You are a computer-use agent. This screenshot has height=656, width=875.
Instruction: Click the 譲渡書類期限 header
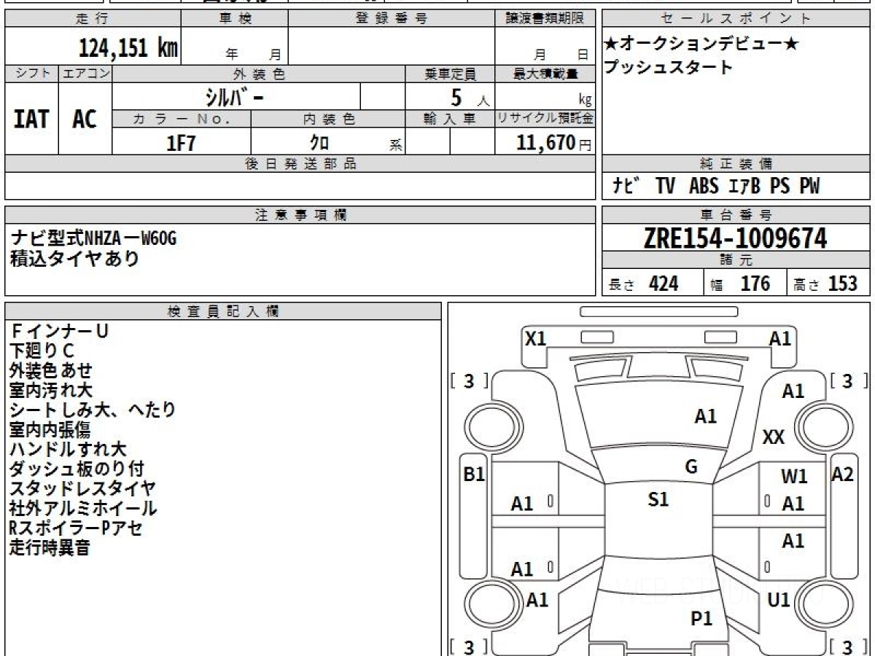[545, 19]
